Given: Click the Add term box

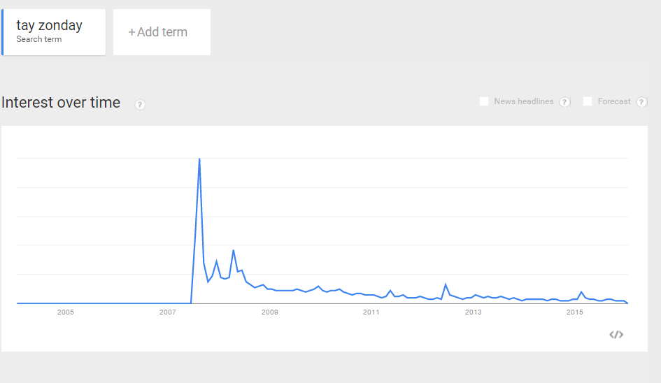Looking at the screenshot, I should (x=162, y=32).
